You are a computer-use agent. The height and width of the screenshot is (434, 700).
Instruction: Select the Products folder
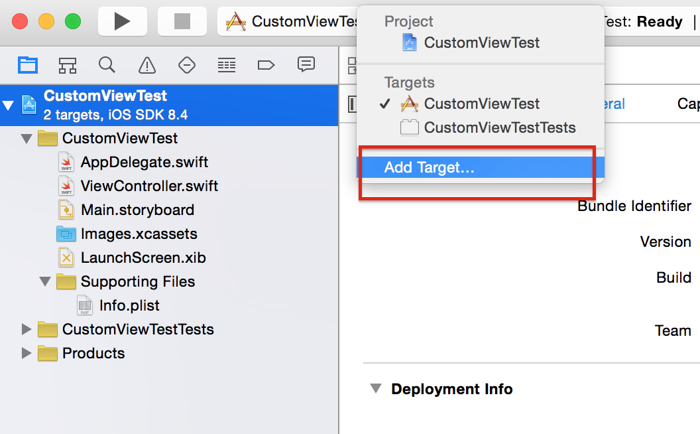pos(93,353)
